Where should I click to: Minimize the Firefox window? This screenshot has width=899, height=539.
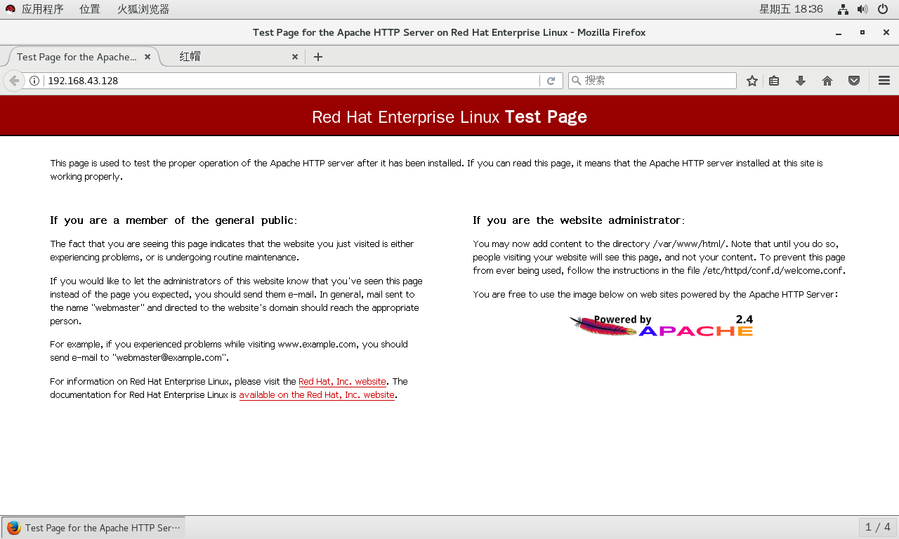tap(839, 32)
